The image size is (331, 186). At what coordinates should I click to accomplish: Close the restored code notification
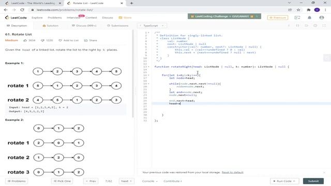[x=324, y=172]
